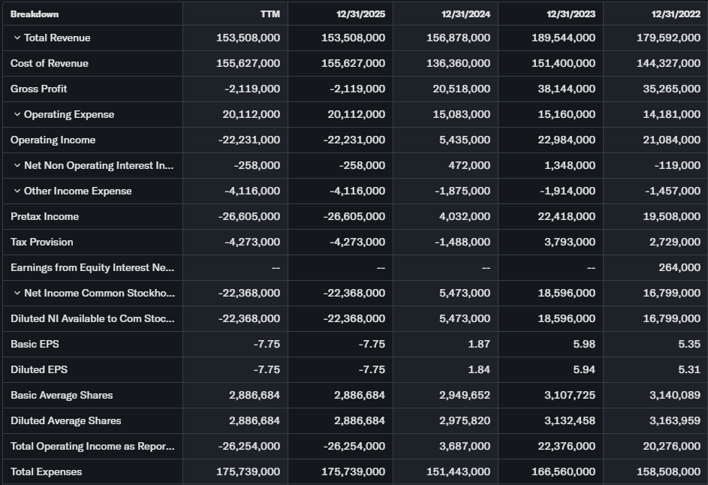This screenshot has width=708, height=485.
Task: Expand Net Income Common Stockholders chevron
Action: pyautogui.click(x=17, y=294)
